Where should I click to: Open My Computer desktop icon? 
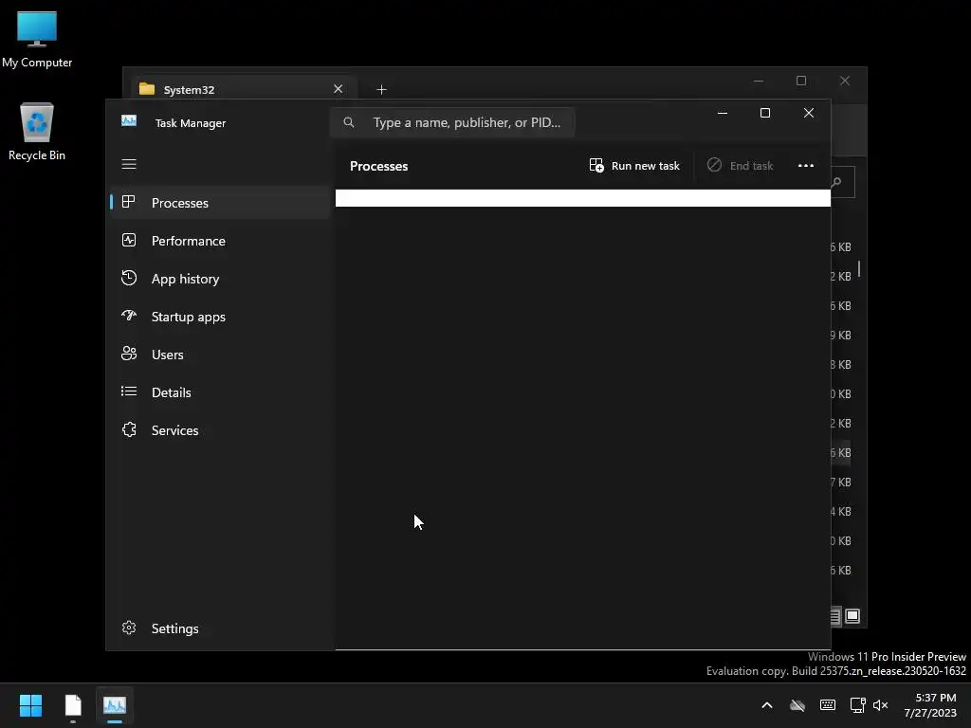[x=37, y=40]
